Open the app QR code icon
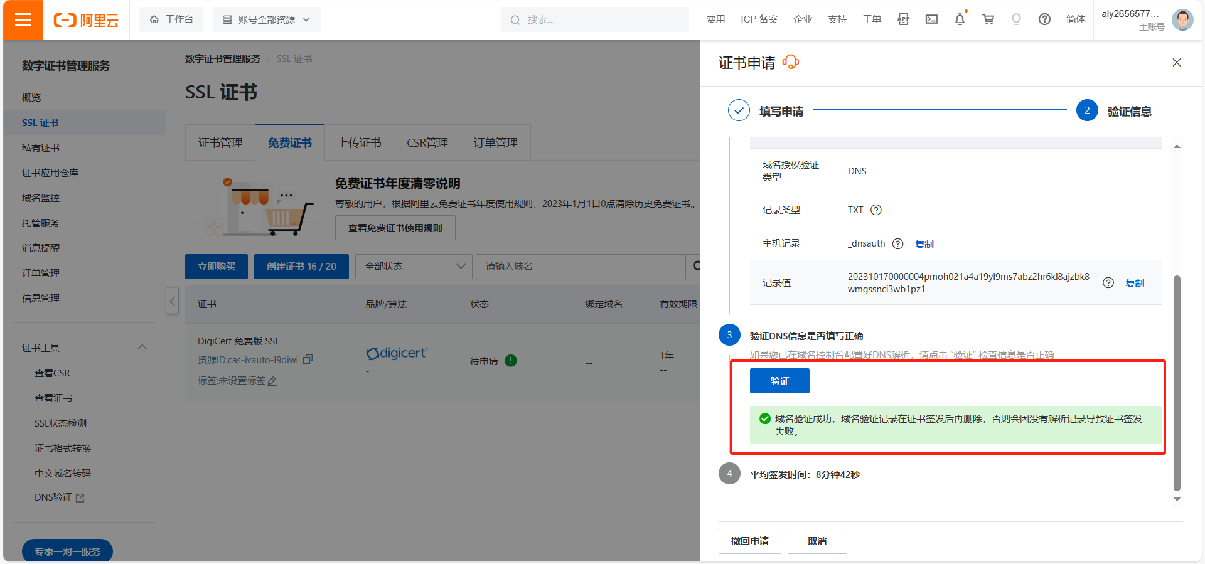1205x564 pixels. (x=903, y=19)
